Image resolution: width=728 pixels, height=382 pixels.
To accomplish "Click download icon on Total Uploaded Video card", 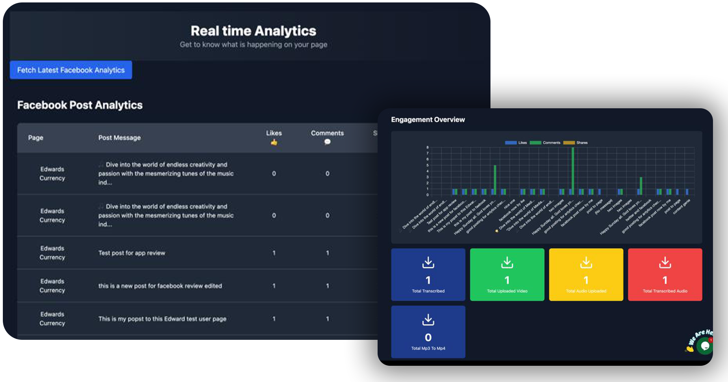I will pyautogui.click(x=507, y=262).
